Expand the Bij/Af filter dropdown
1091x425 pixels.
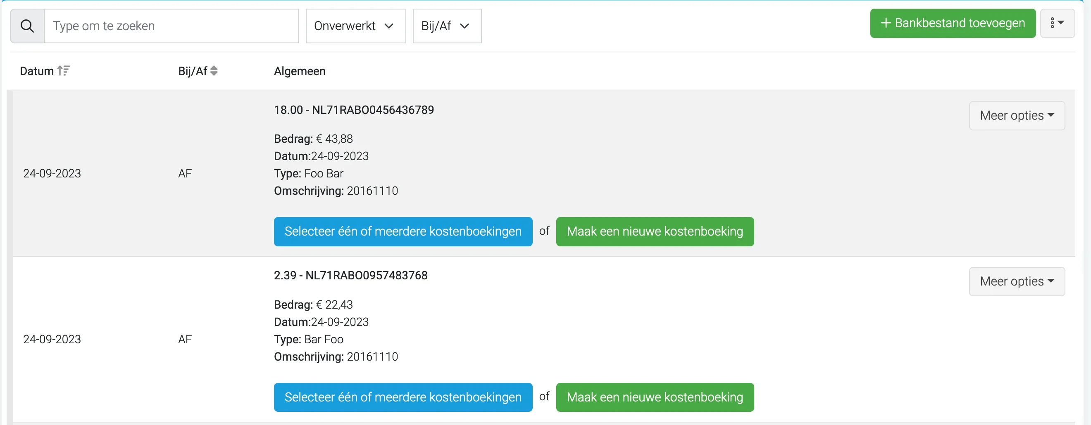[x=447, y=26]
